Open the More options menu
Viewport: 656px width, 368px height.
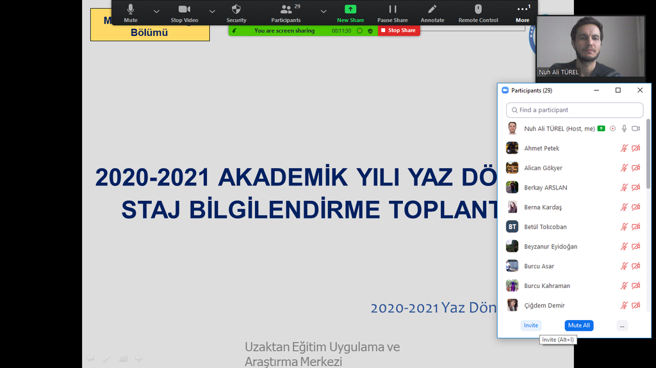523,13
